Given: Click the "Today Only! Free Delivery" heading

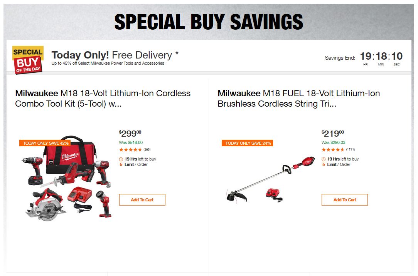Looking at the screenshot, I should click(115, 55).
